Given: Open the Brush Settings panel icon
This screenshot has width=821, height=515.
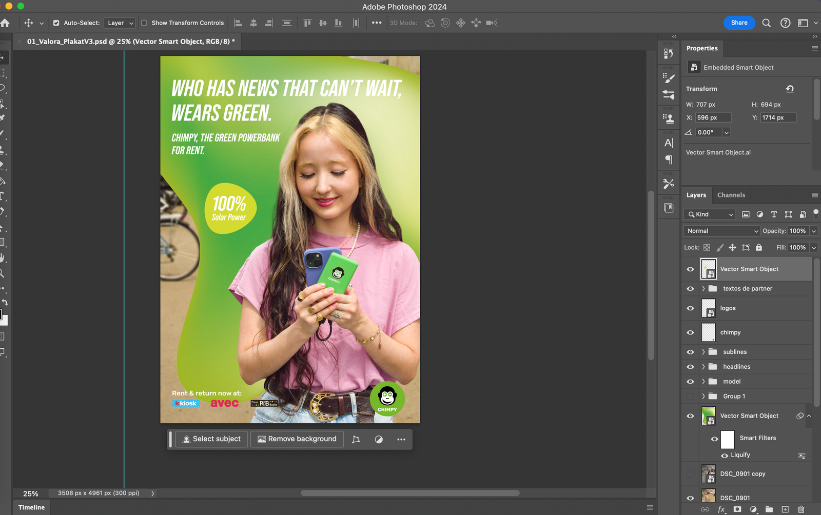Looking at the screenshot, I should 669,78.
